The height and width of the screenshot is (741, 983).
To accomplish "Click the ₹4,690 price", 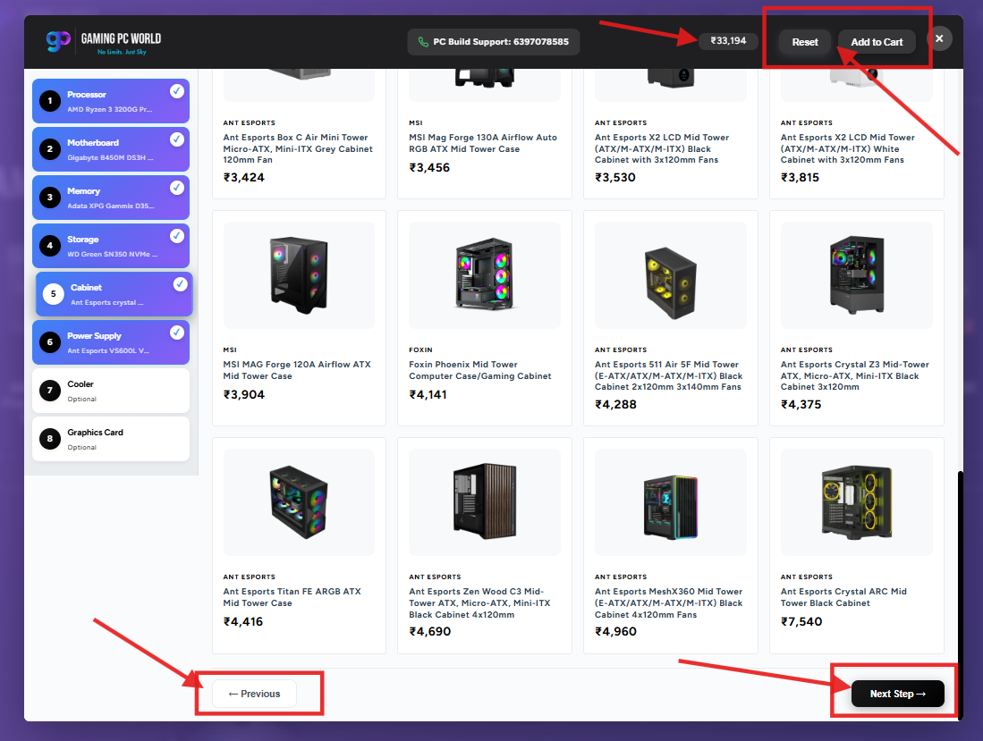I will (430, 631).
